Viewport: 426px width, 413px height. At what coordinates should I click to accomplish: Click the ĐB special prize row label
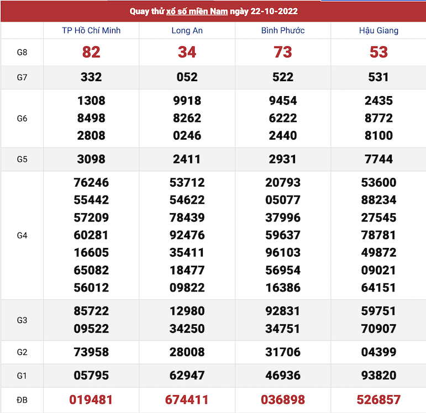point(22,400)
